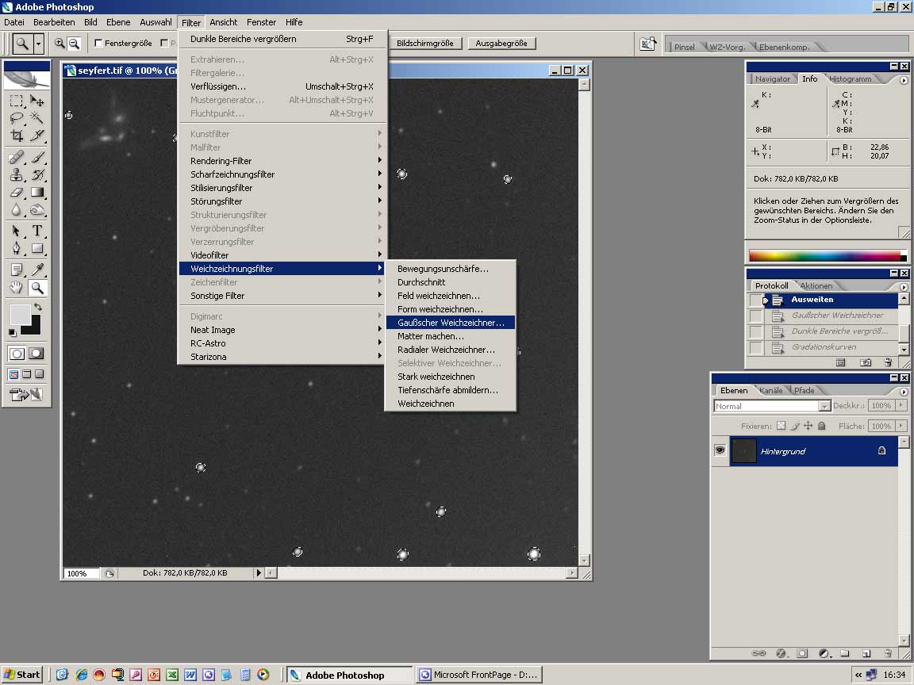Select the Brush tool

[x=36, y=157]
